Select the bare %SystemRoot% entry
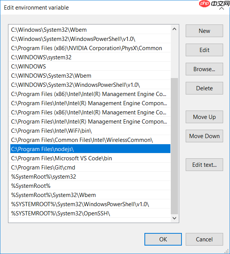230x254 pixels. tap(90, 186)
